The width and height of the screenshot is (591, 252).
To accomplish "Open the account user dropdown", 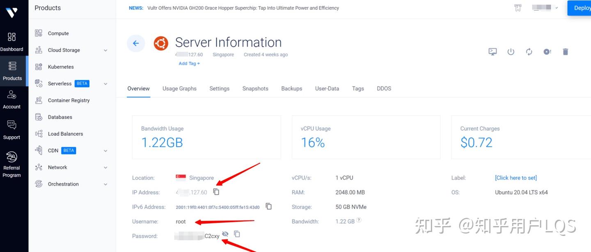I will [545, 8].
